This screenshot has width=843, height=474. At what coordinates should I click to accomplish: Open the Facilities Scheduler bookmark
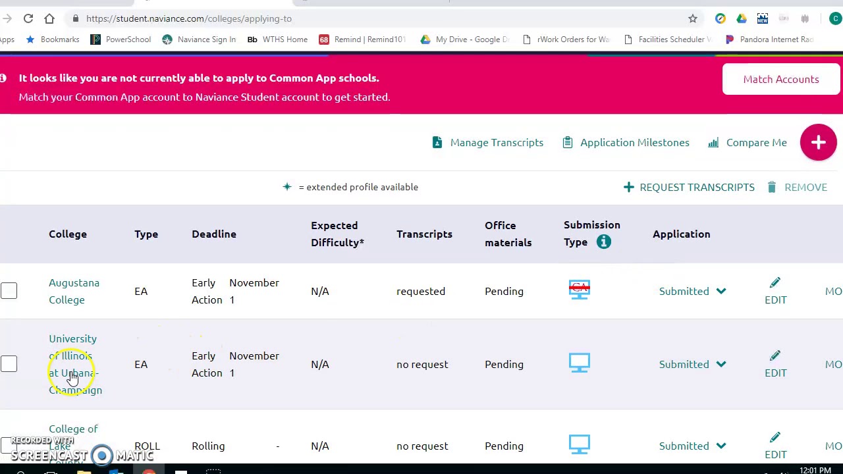tap(667, 39)
